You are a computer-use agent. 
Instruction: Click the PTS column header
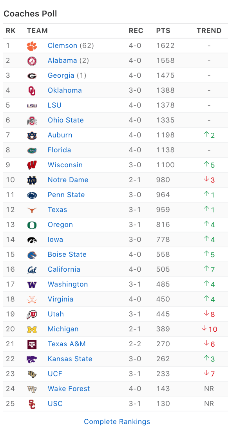(x=163, y=31)
